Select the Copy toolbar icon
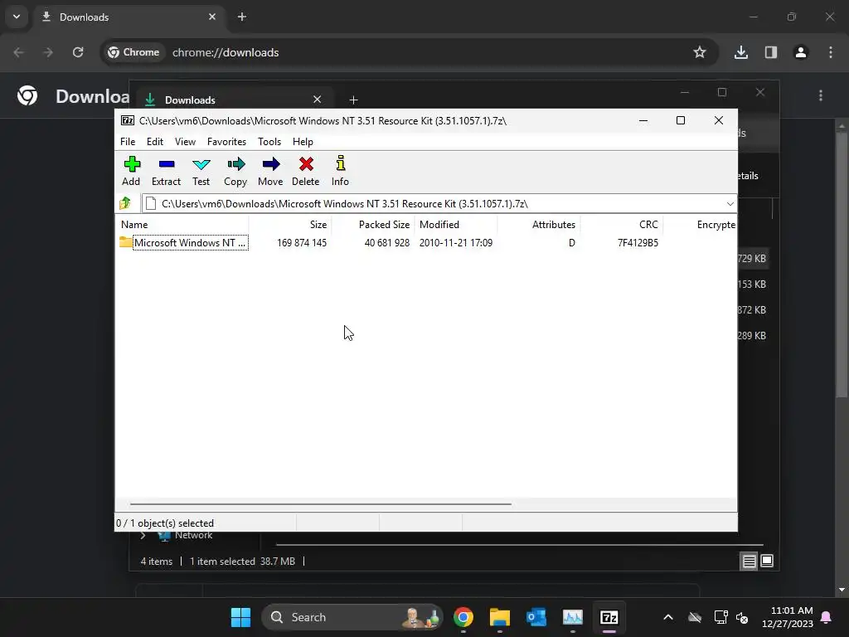 235,171
